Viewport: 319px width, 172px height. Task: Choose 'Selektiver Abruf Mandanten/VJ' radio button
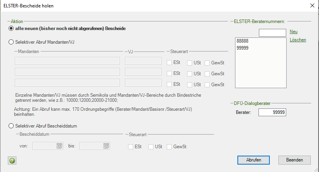11,42
